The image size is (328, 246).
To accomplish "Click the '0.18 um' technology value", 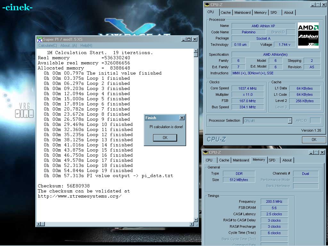I will pos(240,45).
